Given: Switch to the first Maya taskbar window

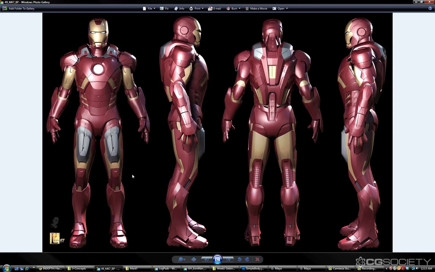Looking at the screenshot, I should [x=282, y=268].
